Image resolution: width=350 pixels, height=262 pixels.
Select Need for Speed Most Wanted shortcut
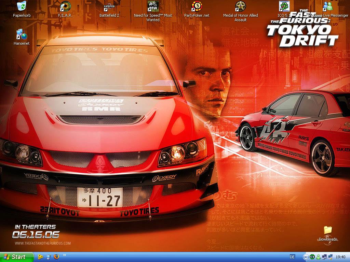tap(153, 6)
